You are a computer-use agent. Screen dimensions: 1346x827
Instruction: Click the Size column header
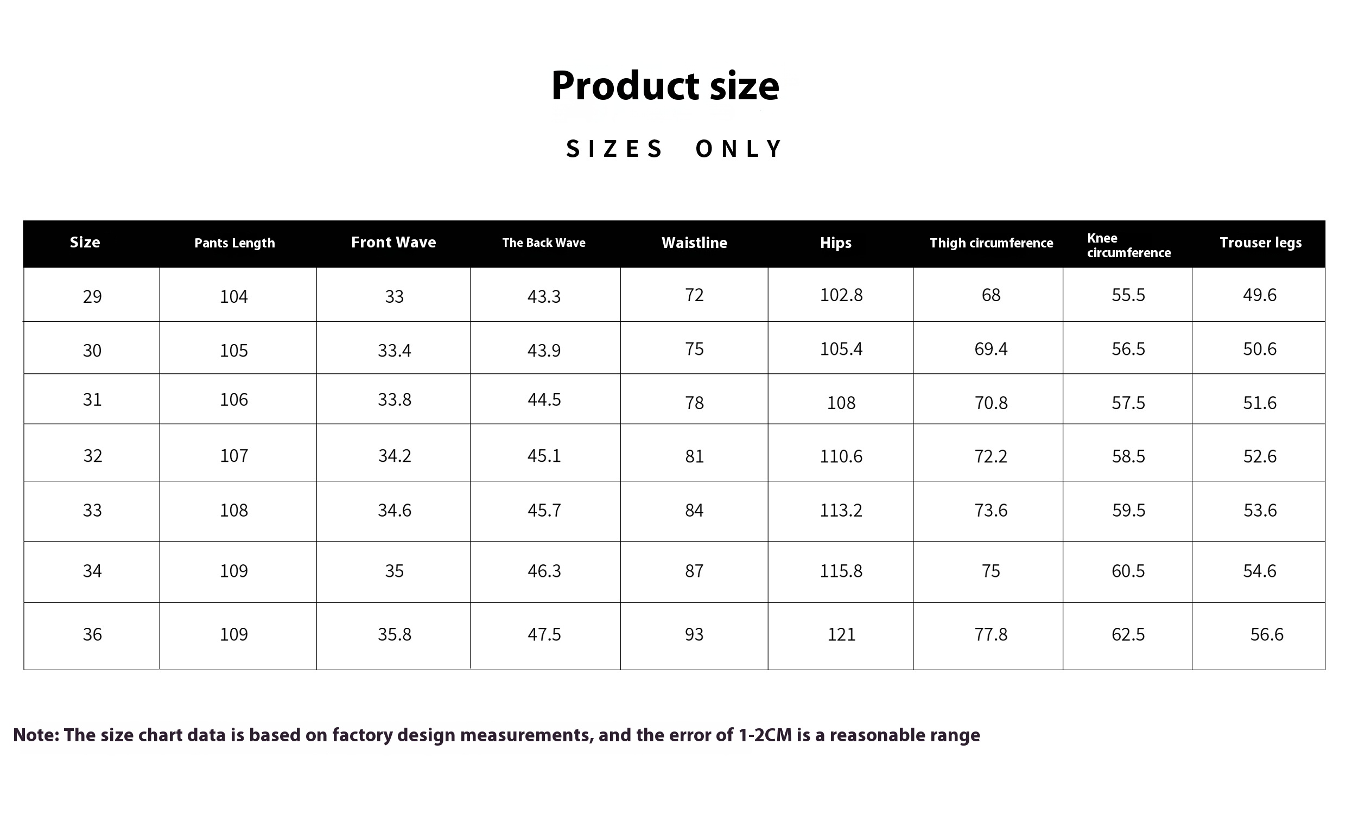pos(85,243)
